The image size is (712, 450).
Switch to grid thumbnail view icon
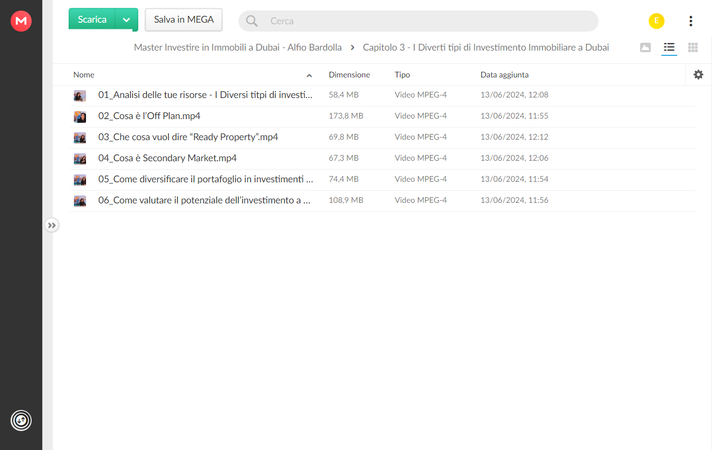click(x=693, y=47)
